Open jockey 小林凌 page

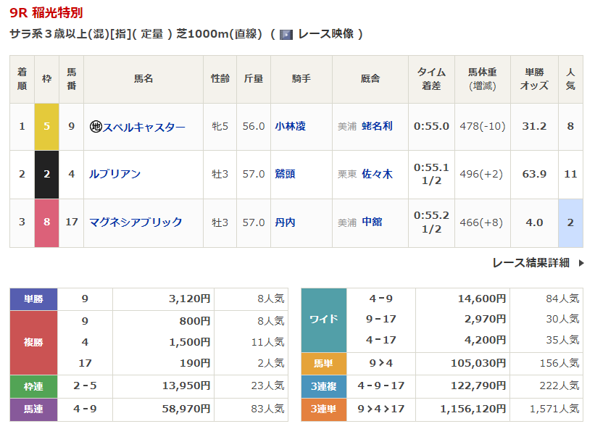[290, 126]
